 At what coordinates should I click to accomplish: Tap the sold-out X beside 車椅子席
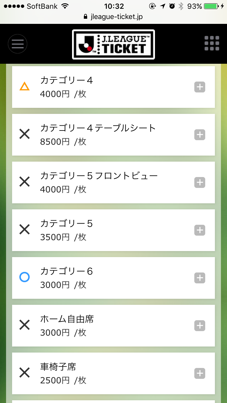coord(25,373)
